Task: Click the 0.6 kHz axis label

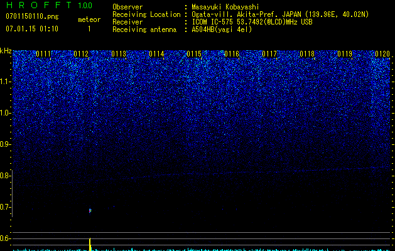Action: pyautogui.click(x=4, y=238)
